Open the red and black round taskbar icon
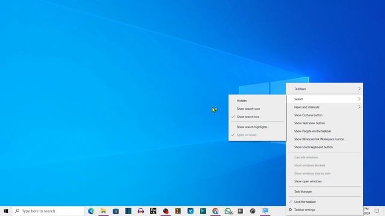Image resolution: width=385 pixels, height=216 pixels. 166,211
